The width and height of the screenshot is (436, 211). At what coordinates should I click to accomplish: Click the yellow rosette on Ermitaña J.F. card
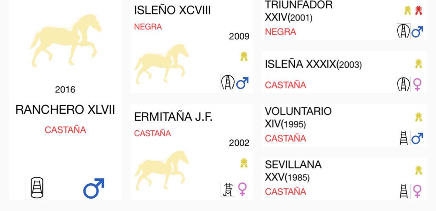244,163
